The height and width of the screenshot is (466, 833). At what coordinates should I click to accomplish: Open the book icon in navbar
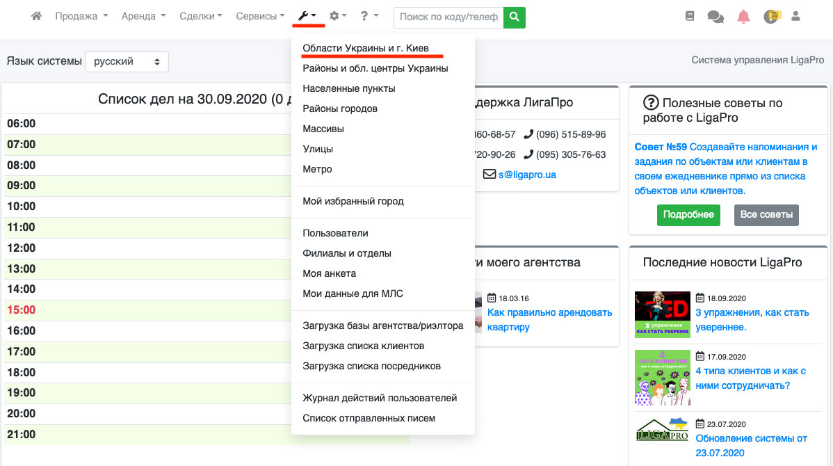(x=690, y=16)
